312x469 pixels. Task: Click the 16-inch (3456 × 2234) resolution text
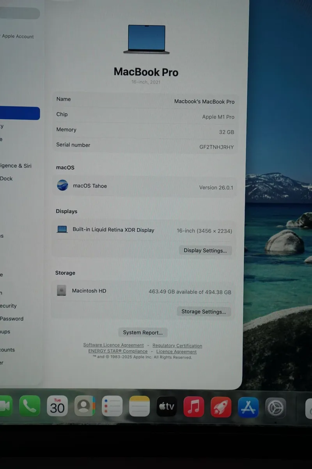click(x=204, y=231)
